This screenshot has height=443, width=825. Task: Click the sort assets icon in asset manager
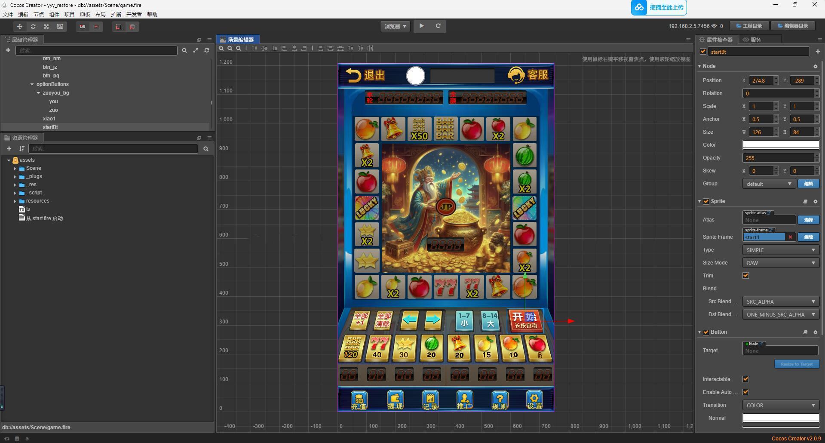click(21, 149)
